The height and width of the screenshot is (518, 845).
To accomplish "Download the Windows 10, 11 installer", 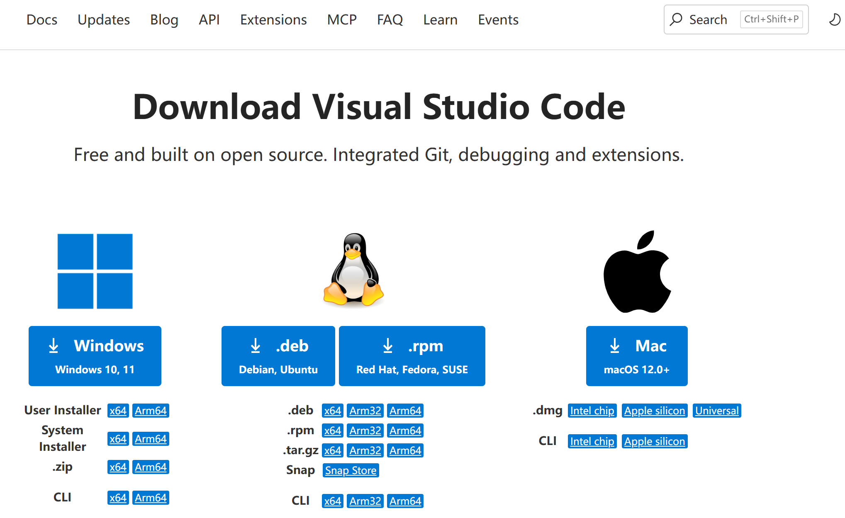I will point(95,356).
